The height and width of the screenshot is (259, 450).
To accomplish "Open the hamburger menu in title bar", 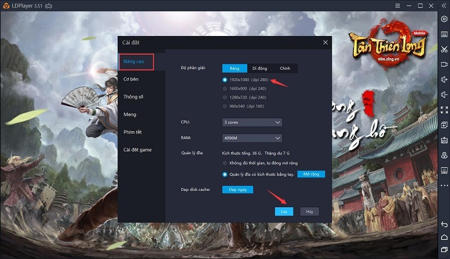I will (398, 6).
